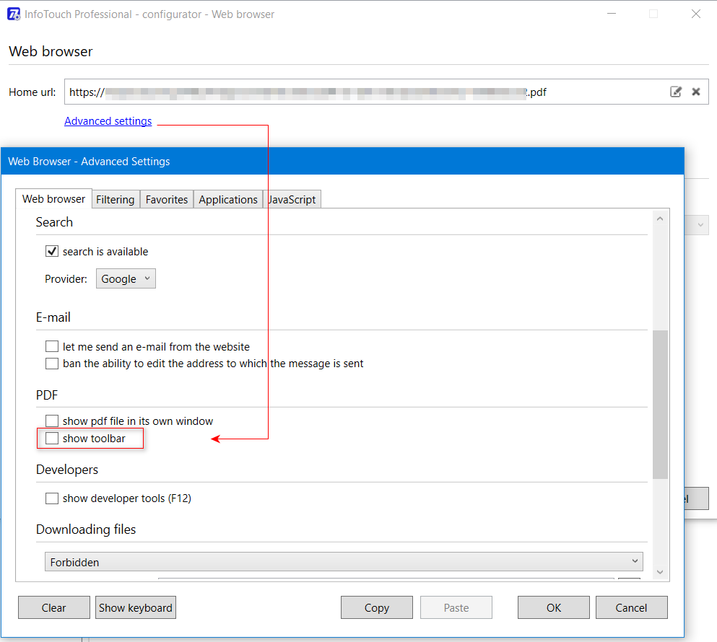Close the InfoTouch configurator window
This screenshot has width=717, height=642.
click(696, 14)
